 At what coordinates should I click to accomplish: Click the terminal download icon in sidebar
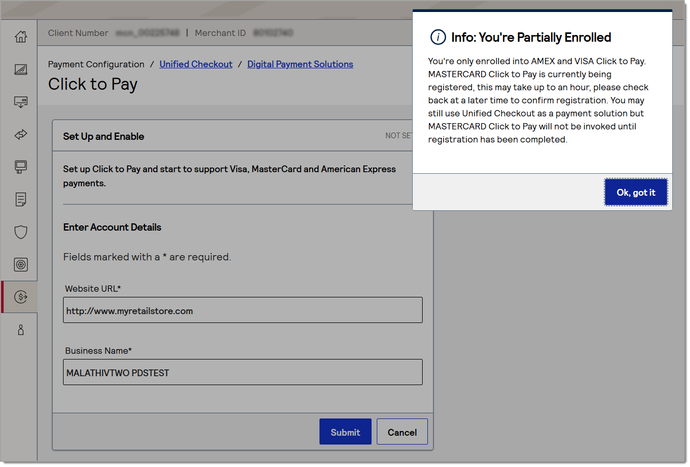tap(20, 102)
